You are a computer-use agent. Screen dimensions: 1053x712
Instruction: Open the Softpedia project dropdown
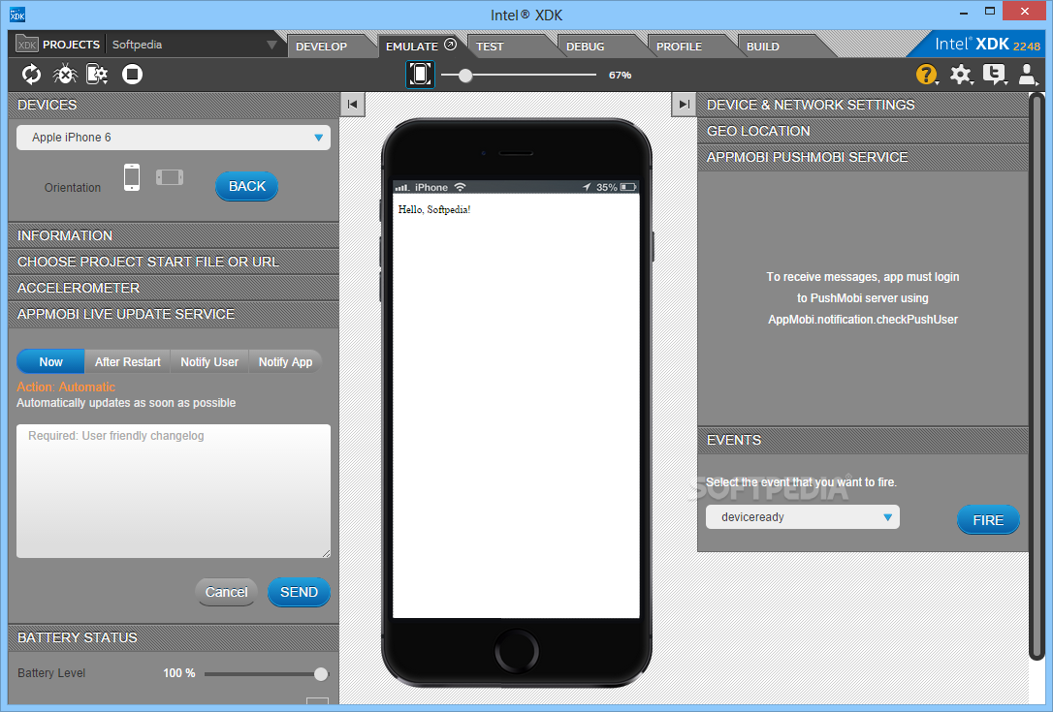click(194, 45)
